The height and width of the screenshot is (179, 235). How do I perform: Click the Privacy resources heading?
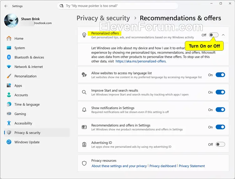click(104, 161)
